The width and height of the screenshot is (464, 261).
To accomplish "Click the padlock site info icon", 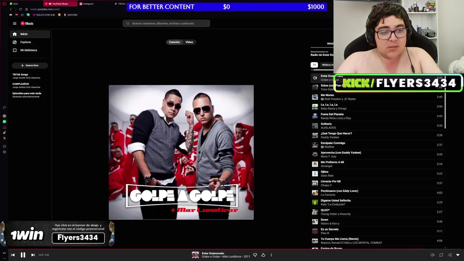I will point(26,9).
